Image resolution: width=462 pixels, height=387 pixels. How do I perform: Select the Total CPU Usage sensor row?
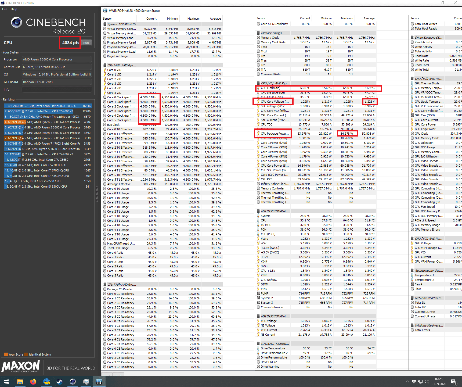[163, 248]
